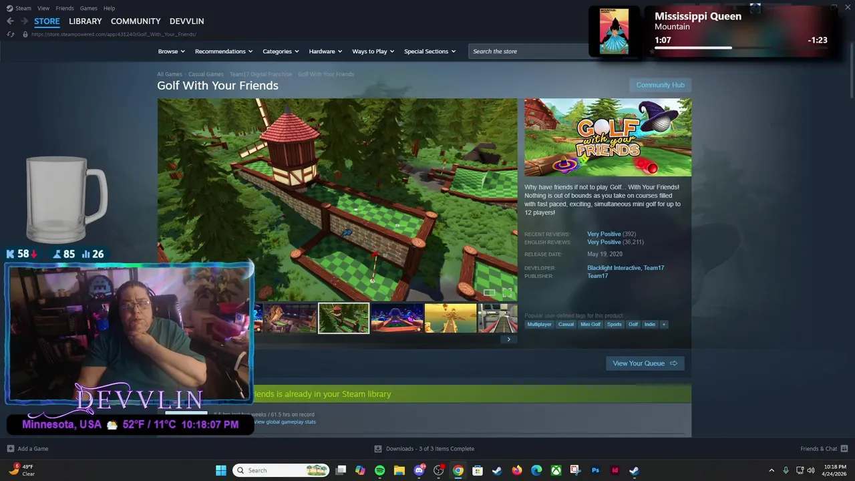Image resolution: width=855 pixels, height=481 pixels.
Task: Open the Games menu
Action: pos(89,8)
